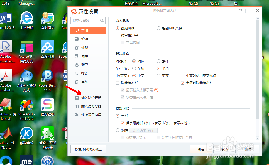Open 爱奇艺万能播放器 desktop shortcut
This screenshot has height=165, width=269.
pyautogui.click(x=48, y=138)
